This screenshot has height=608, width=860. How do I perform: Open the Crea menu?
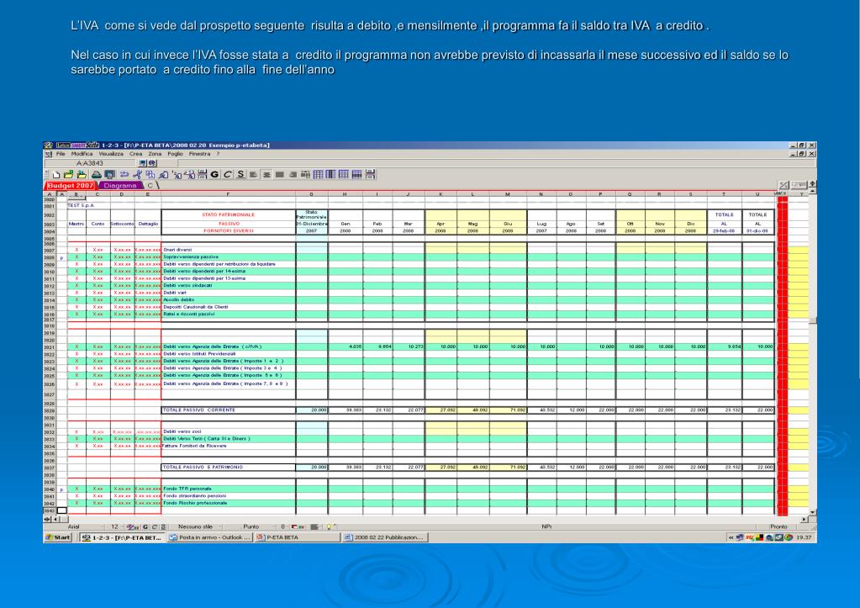[135, 154]
